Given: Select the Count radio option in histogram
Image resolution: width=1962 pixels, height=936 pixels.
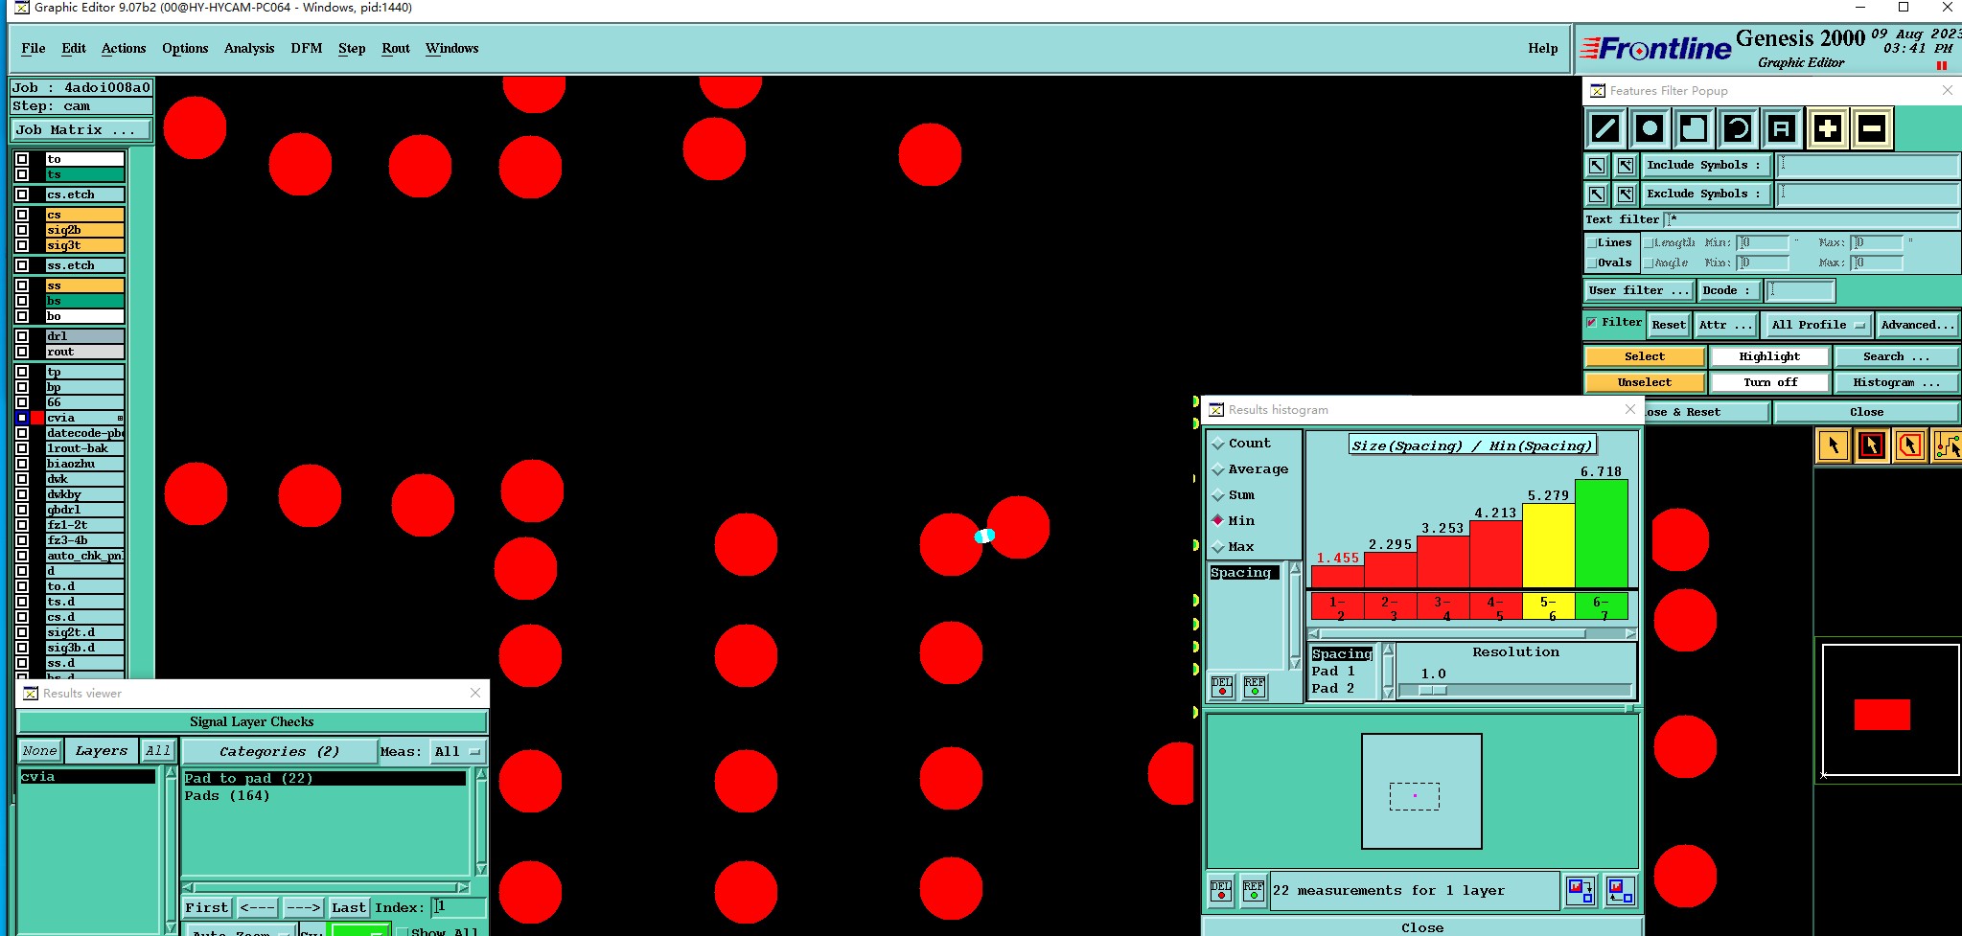Looking at the screenshot, I should pyautogui.click(x=1218, y=444).
